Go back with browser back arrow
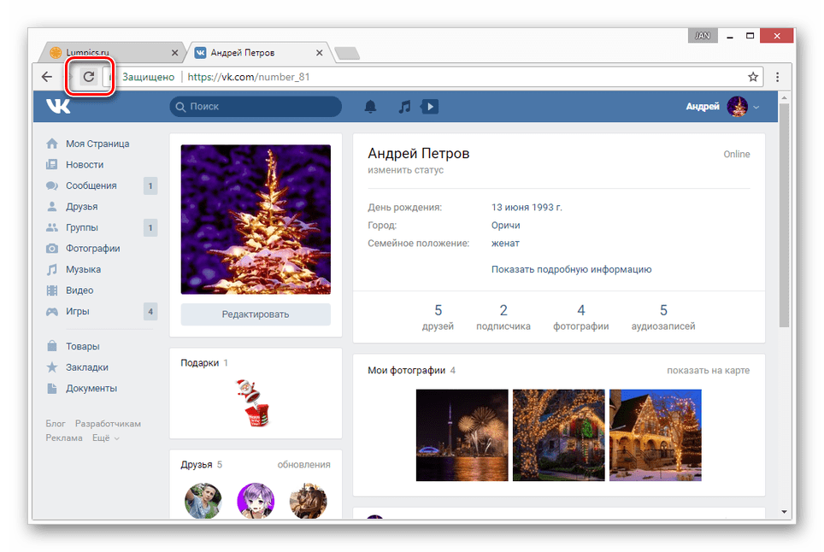This screenshot has width=824, height=552. tap(47, 77)
